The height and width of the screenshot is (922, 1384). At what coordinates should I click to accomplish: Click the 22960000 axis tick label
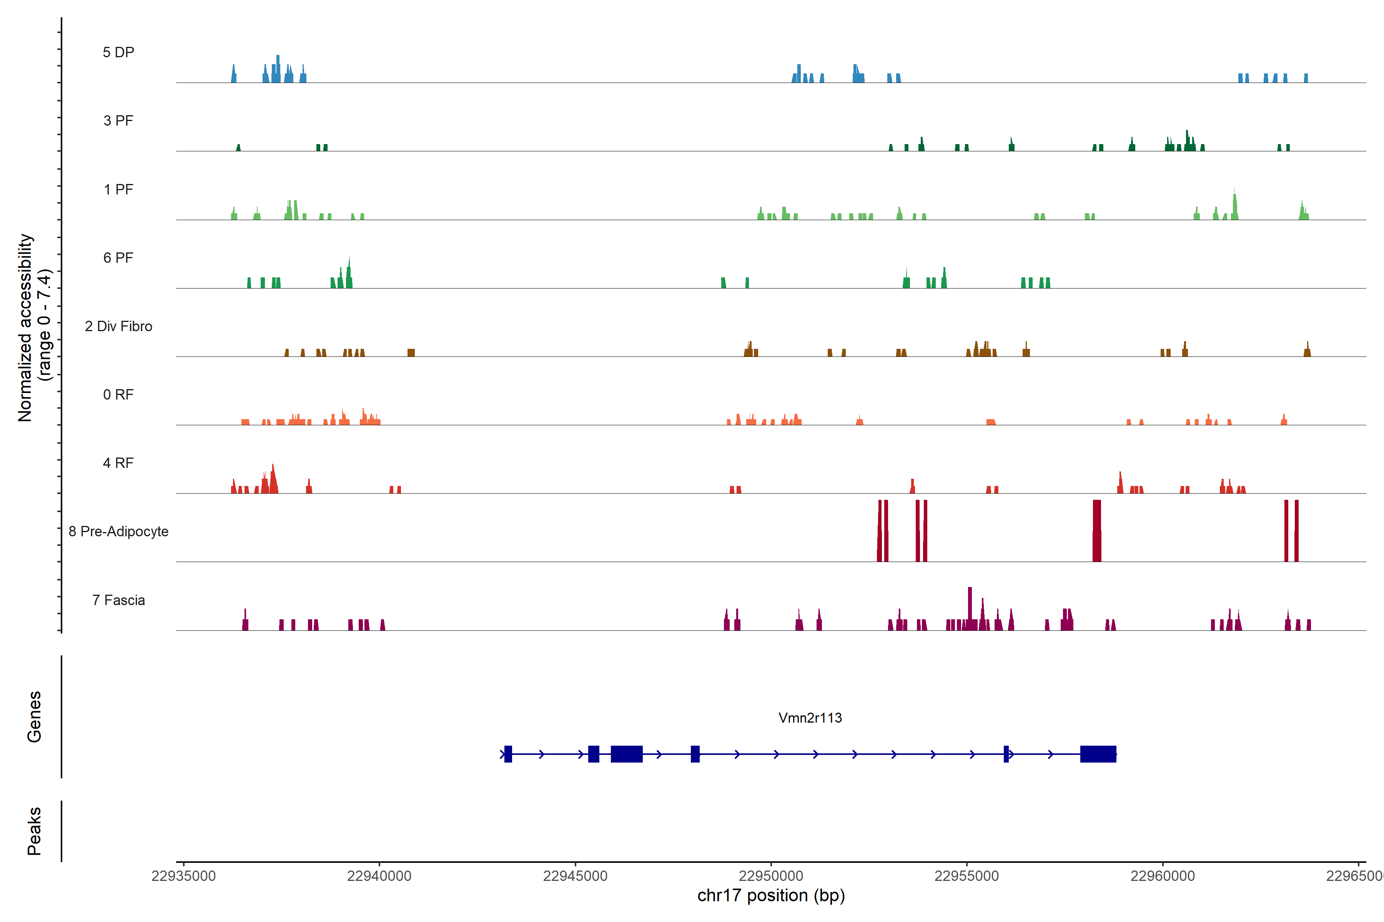pos(1162,876)
